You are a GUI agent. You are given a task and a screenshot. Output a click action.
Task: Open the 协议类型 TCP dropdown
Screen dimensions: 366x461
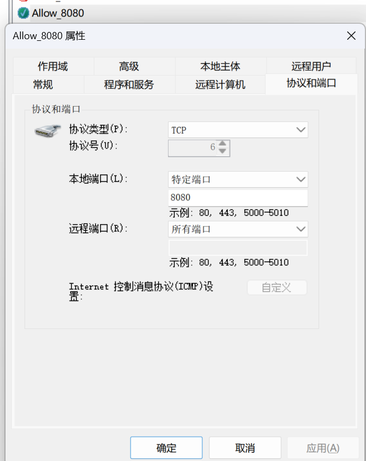(238, 130)
